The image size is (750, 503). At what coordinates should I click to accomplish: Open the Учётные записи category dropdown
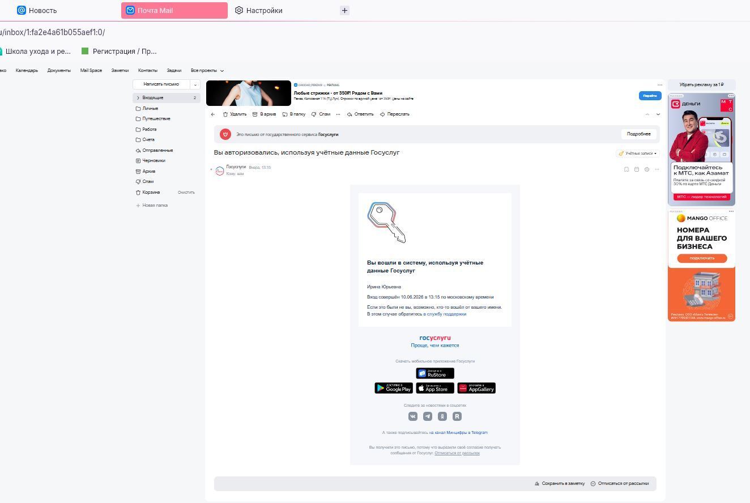click(x=638, y=154)
